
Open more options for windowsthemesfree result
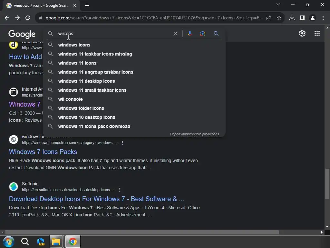pyautogui.click(x=122, y=143)
